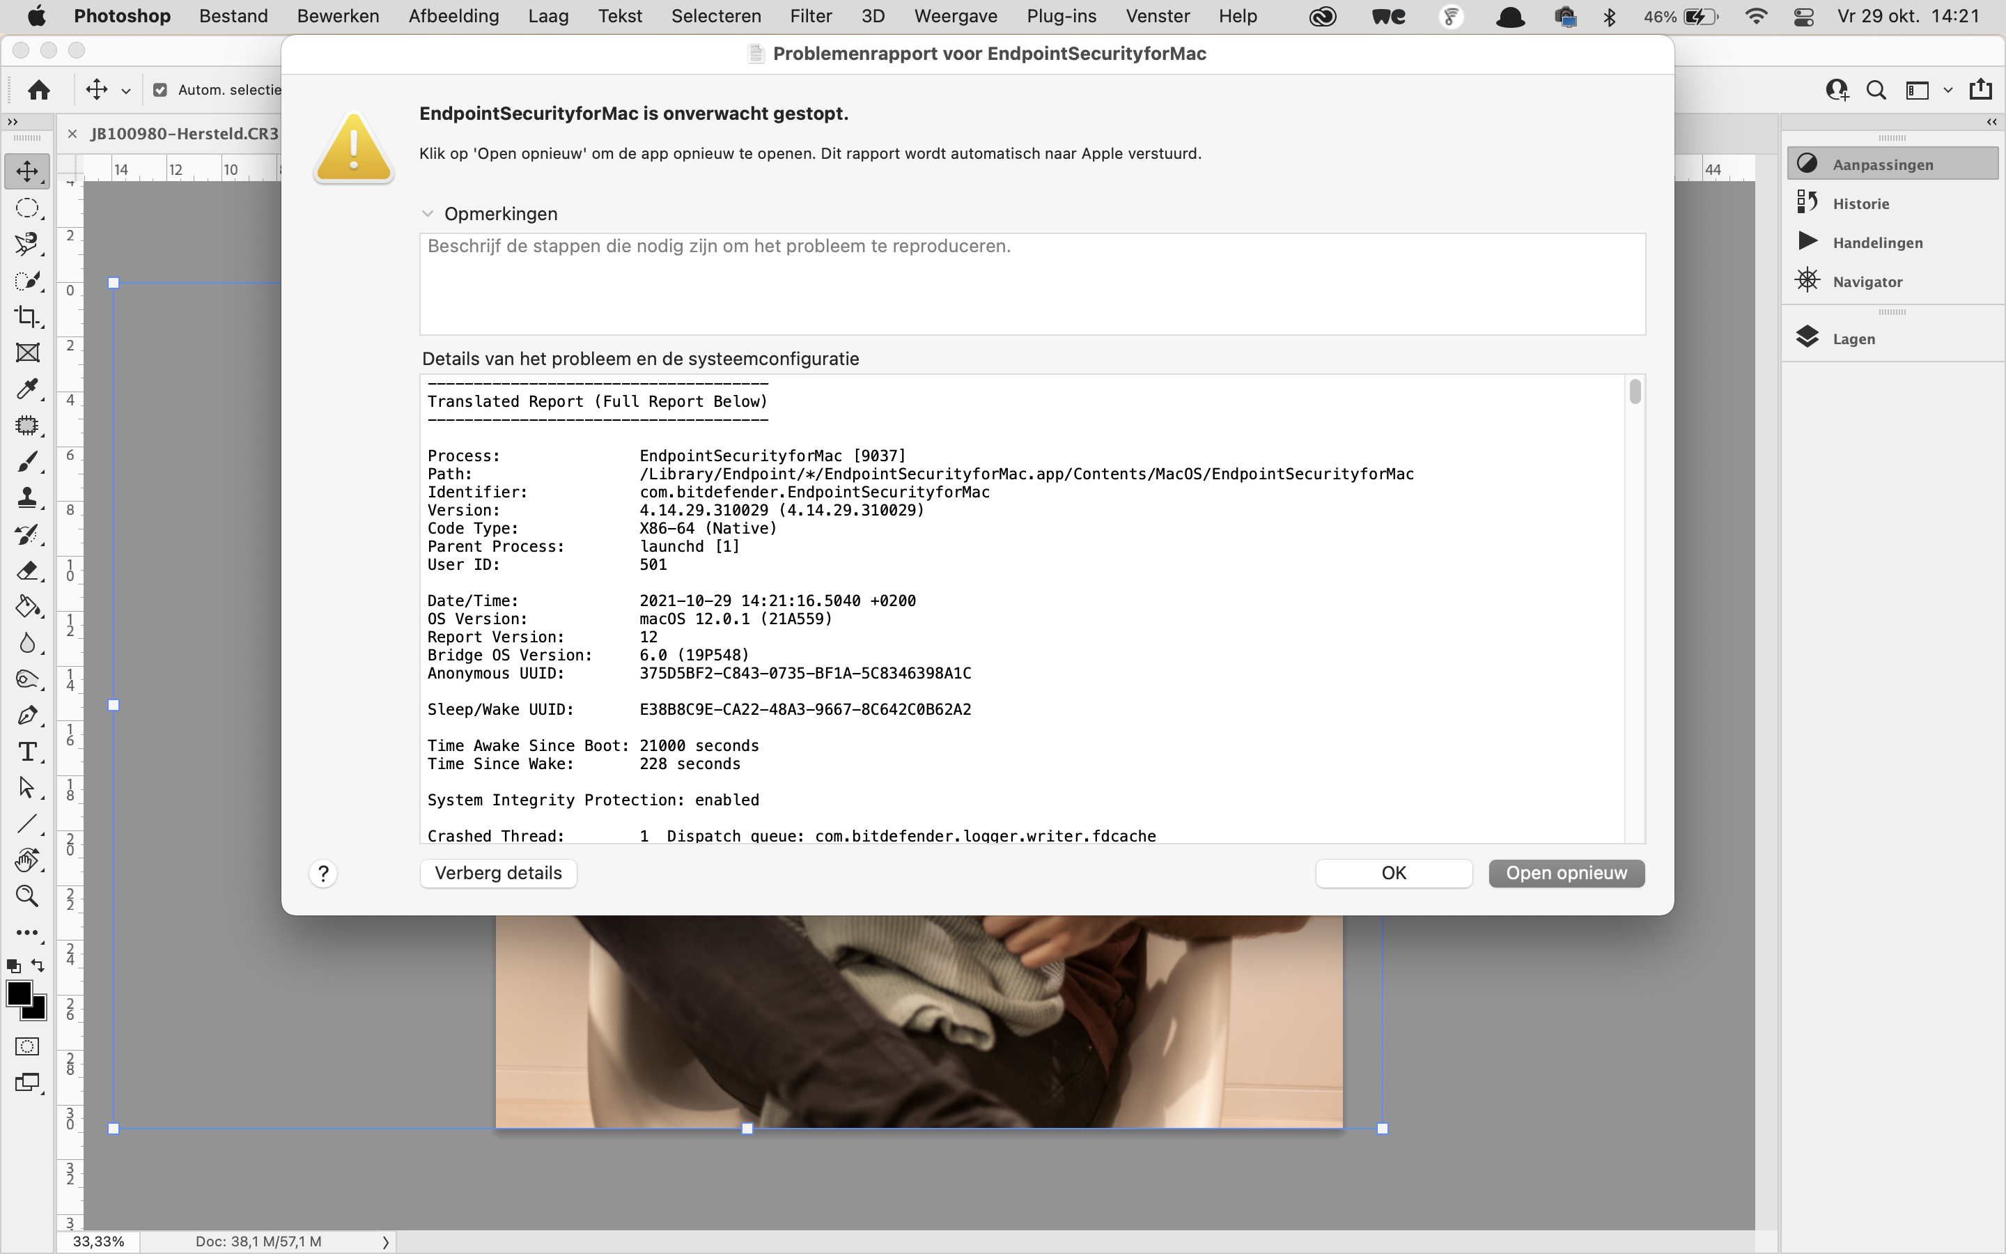
Task: Toggle the Autom. selectie checkbox
Action: pyautogui.click(x=160, y=90)
